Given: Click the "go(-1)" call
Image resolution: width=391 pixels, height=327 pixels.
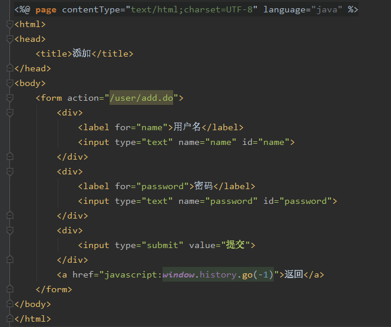Looking at the screenshot, I should 257,275.
